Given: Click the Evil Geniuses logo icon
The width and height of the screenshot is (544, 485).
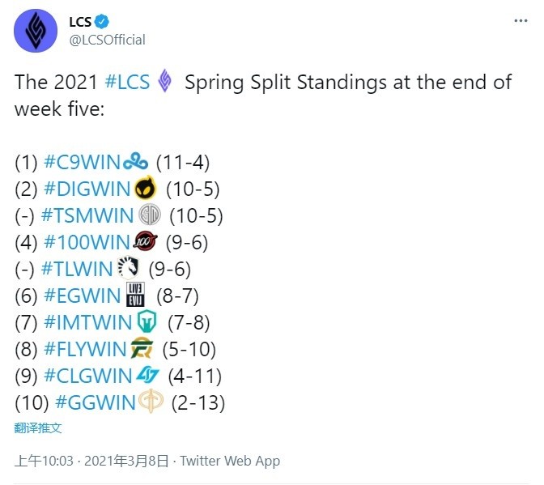Looking at the screenshot, I should (136, 295).
